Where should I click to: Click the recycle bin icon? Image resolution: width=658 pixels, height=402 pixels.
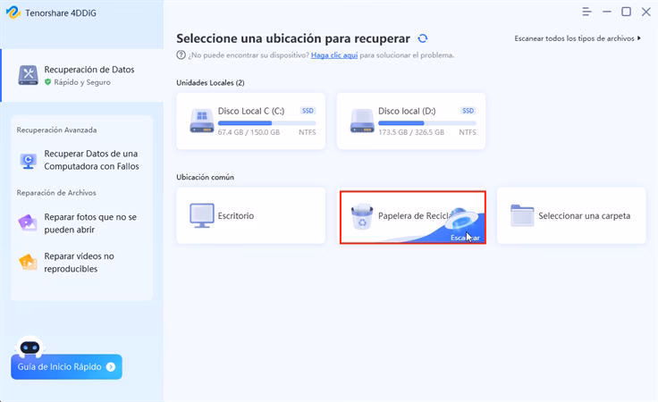click(362, 216)
